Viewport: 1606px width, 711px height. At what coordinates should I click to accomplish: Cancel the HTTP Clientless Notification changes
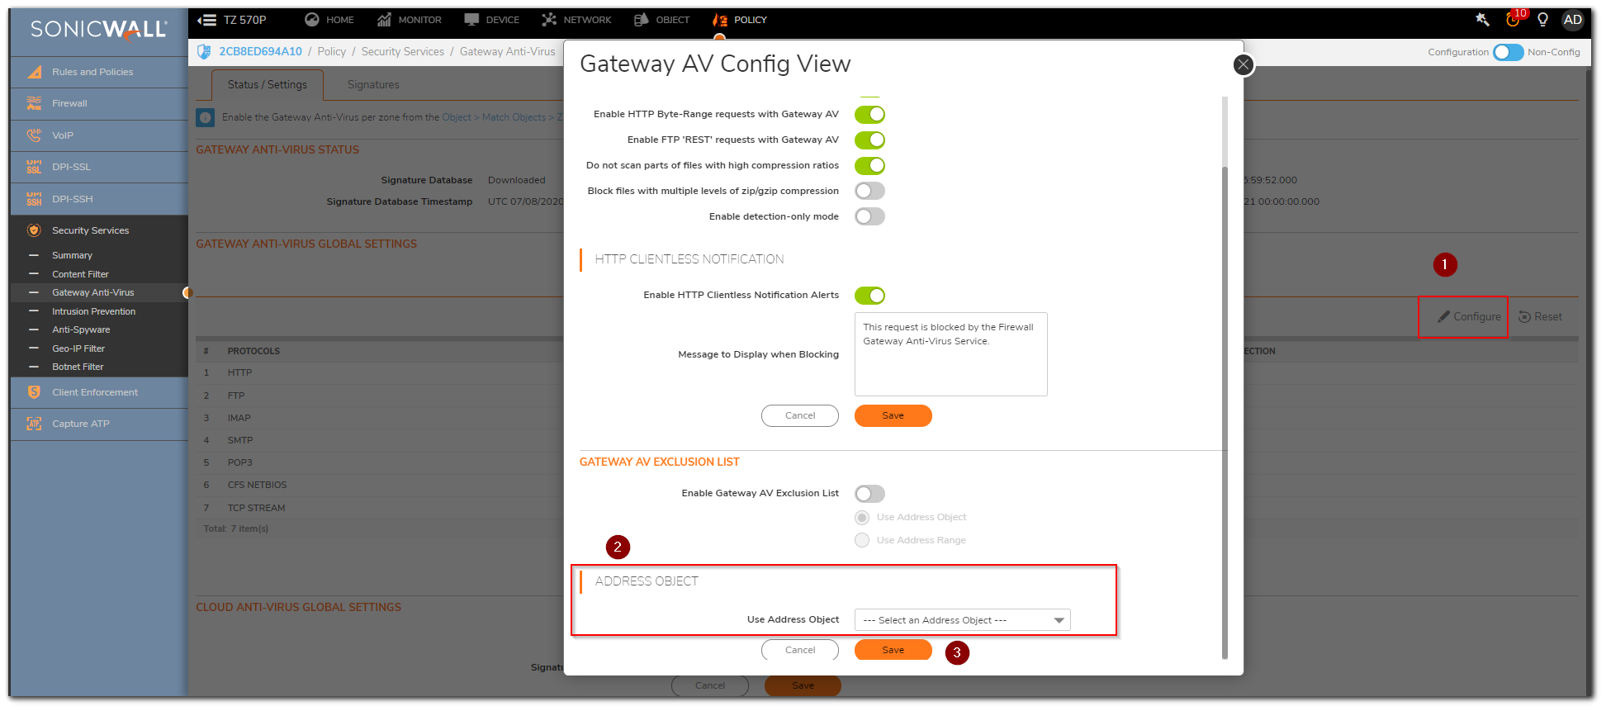tap(799, 416)
